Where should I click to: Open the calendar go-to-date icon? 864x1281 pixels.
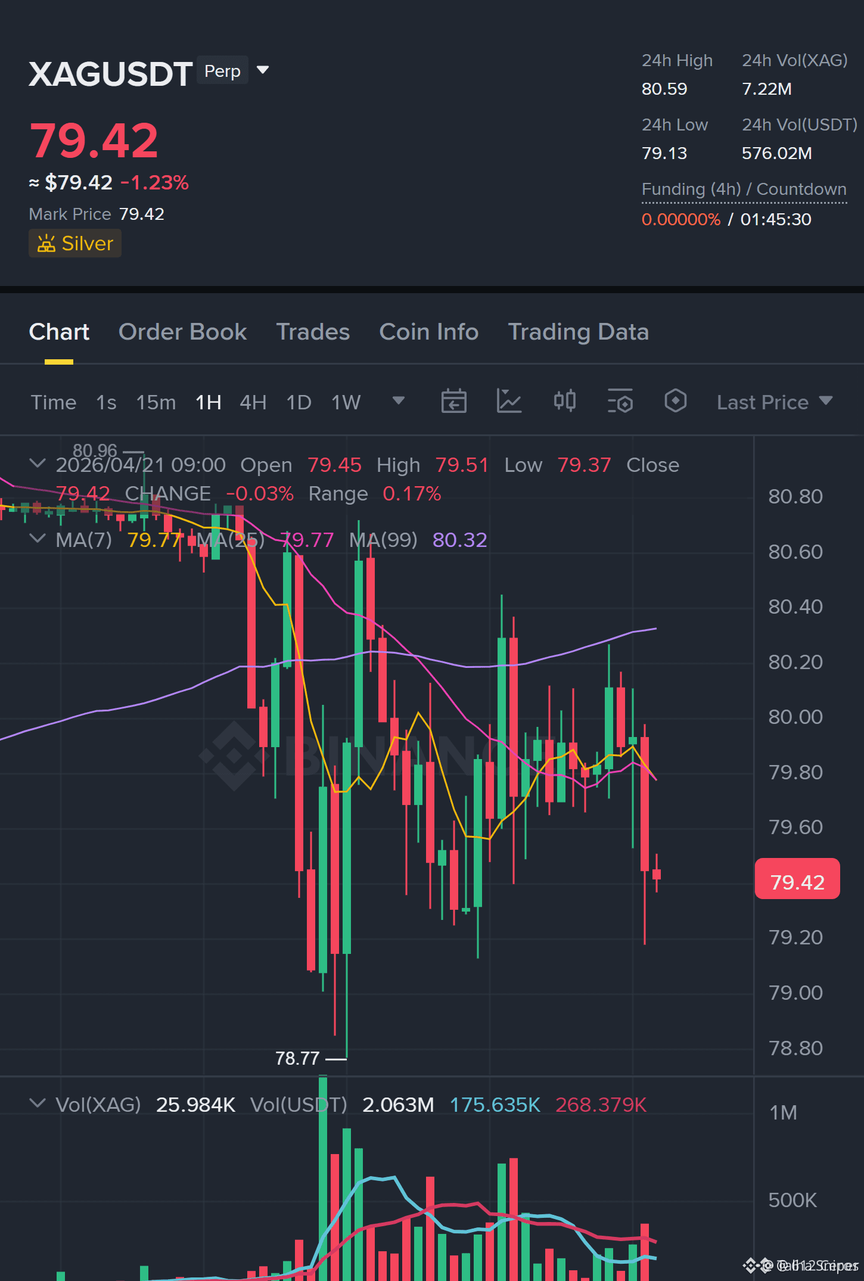454,401
